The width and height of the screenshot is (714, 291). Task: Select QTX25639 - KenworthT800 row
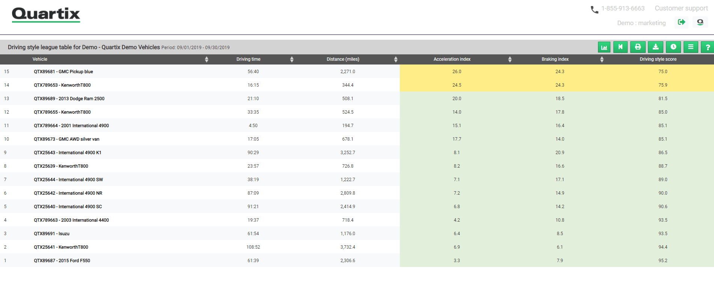[x=61, y=166]
